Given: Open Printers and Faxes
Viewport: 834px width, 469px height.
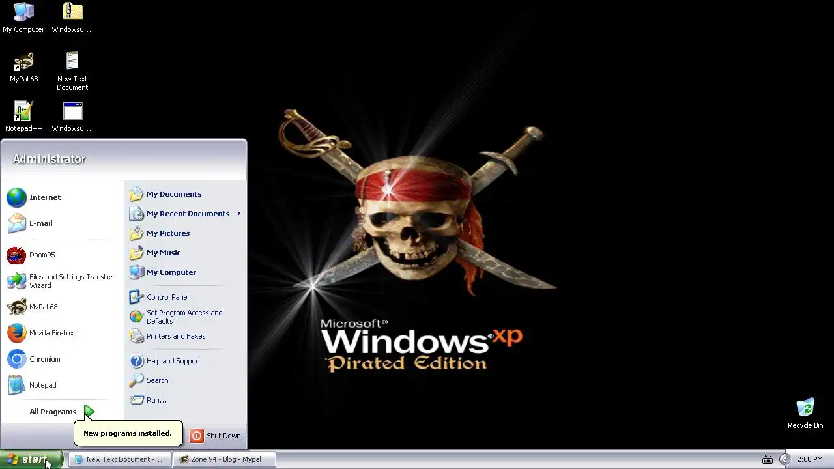Looking at the screenshot, I should tap(185, 336).
